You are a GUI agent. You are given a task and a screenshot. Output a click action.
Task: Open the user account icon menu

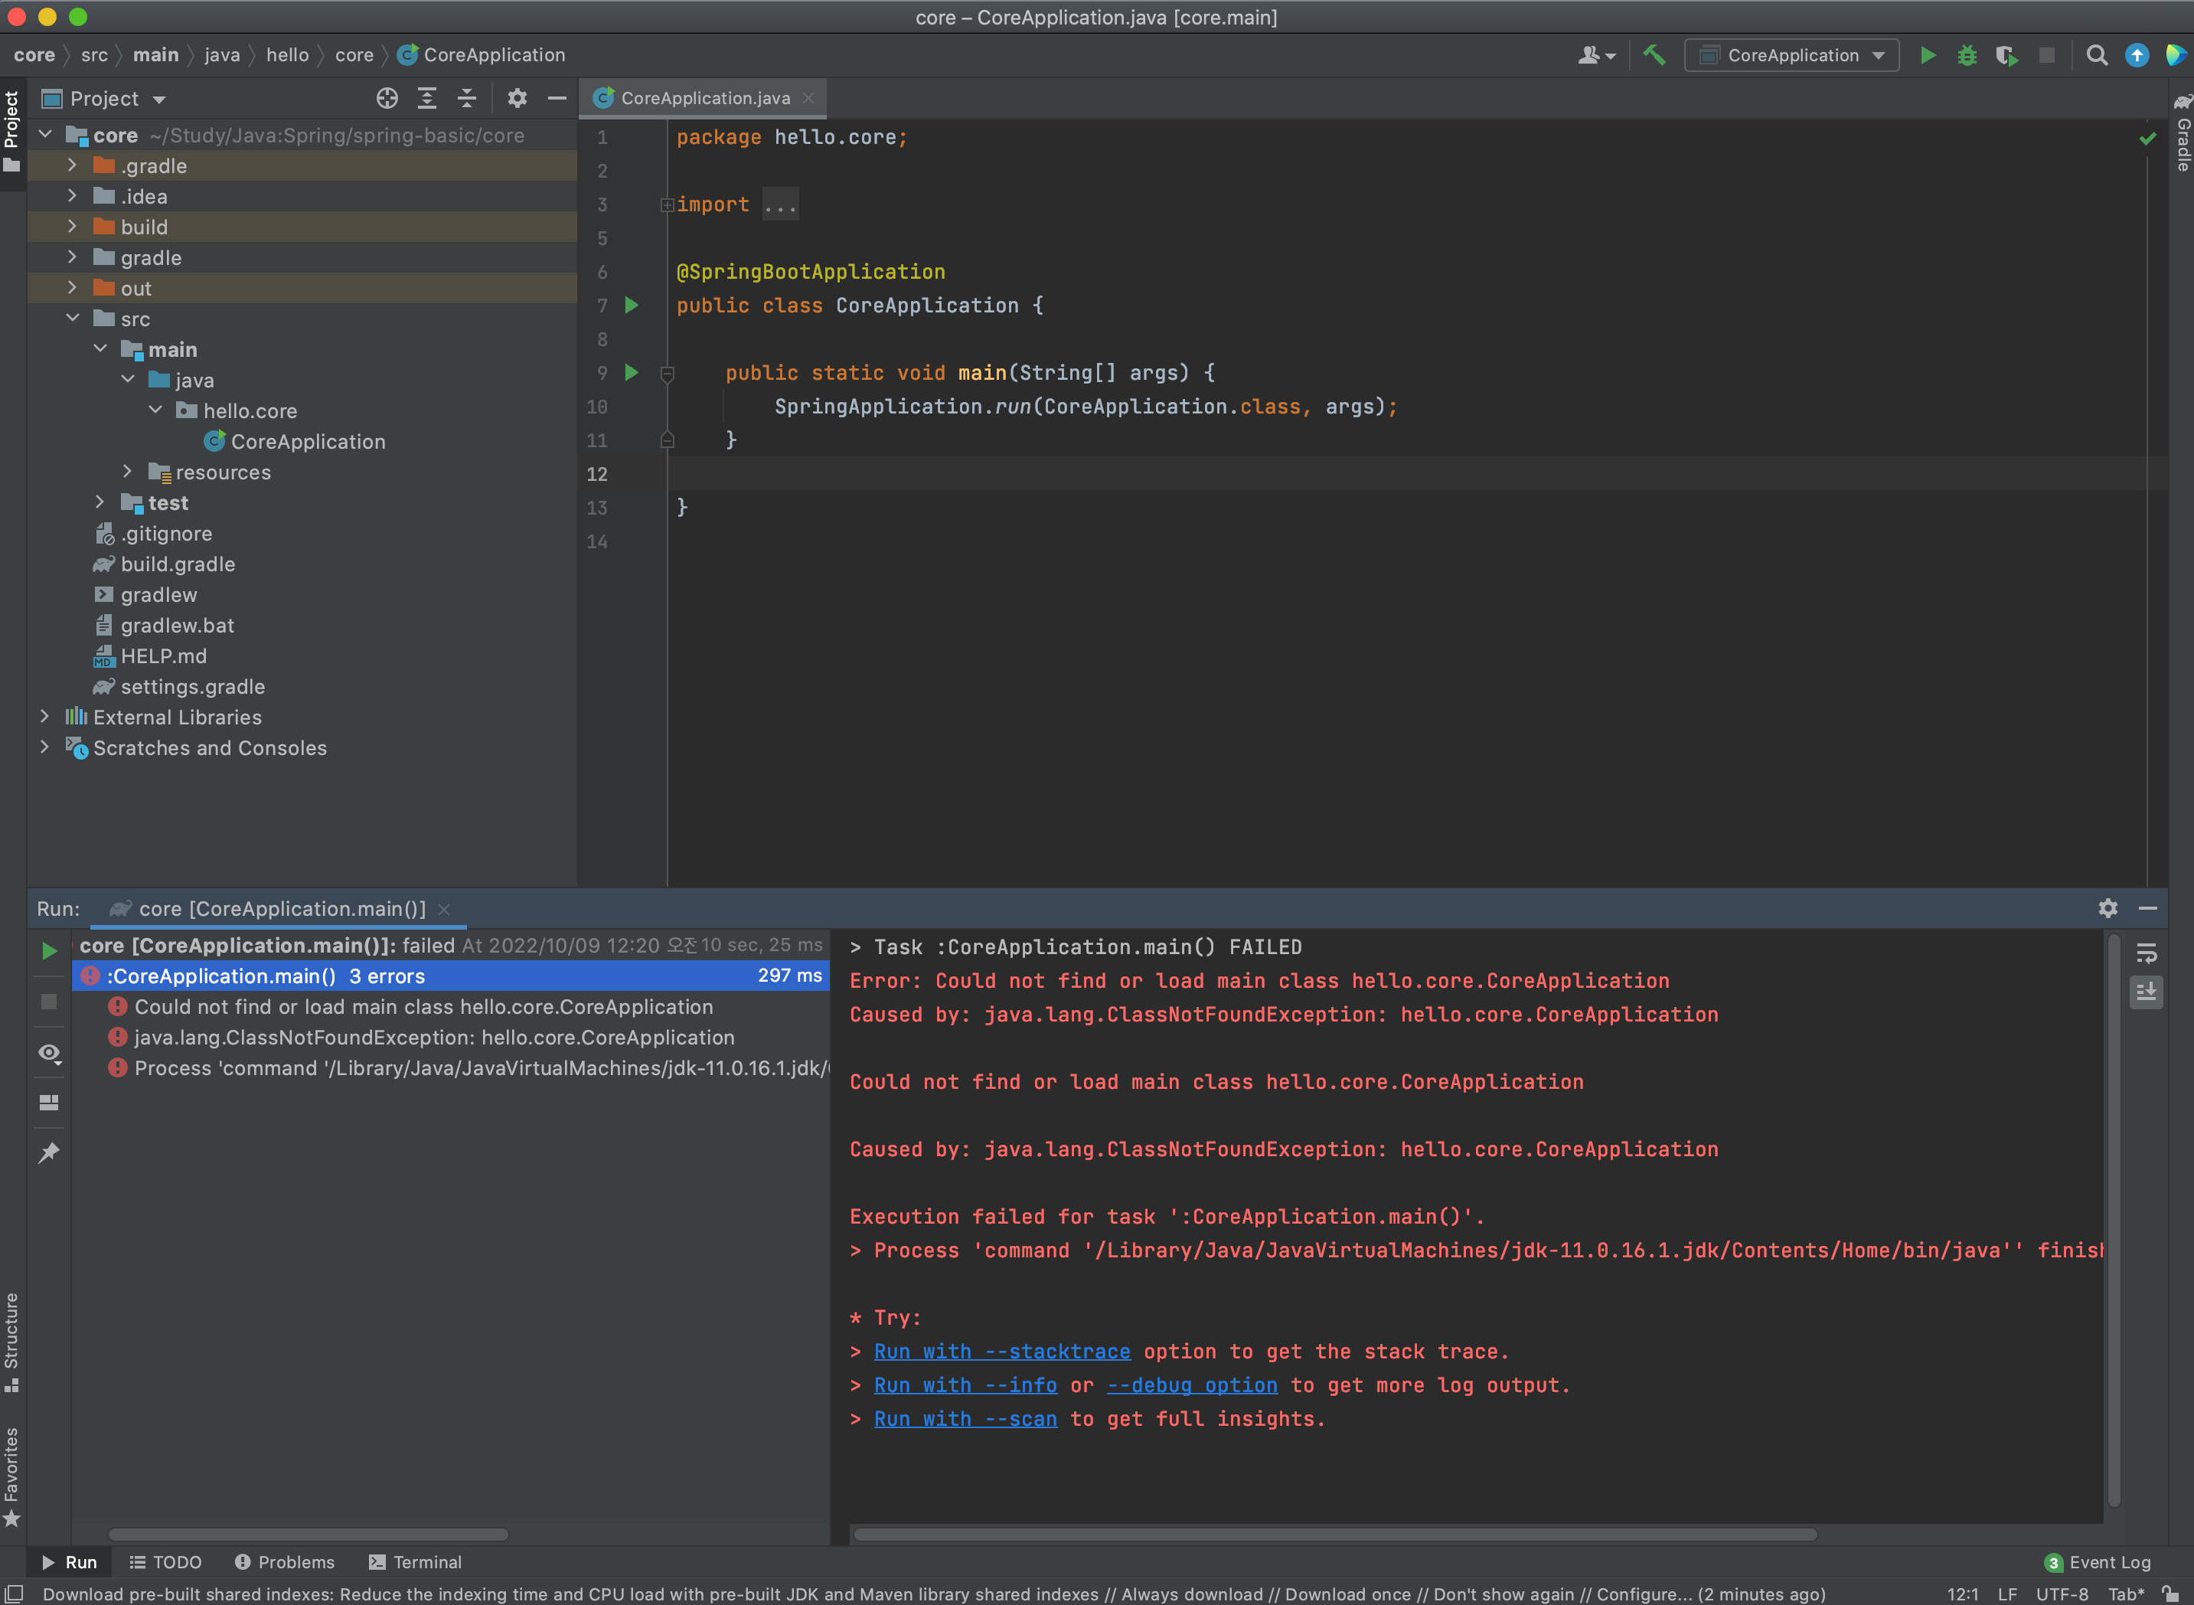[x=1595, y=55]
